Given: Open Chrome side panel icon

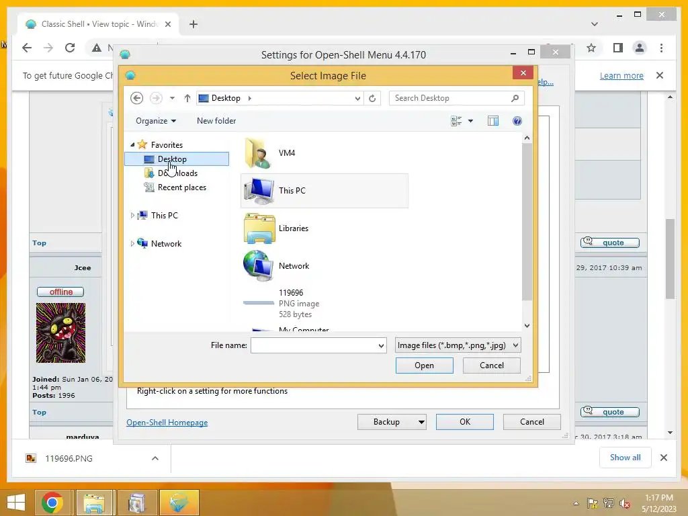Looking at the screenshot, I should [x=618, y=48].
